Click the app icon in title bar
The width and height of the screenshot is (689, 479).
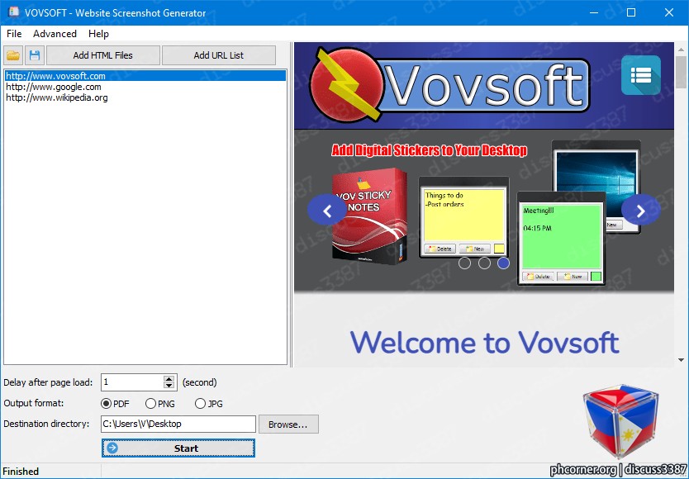tap(13, 12)
